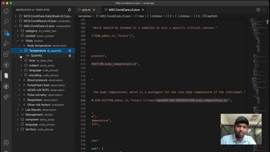Collapse the Body temperature observation node

pos(19,46)
